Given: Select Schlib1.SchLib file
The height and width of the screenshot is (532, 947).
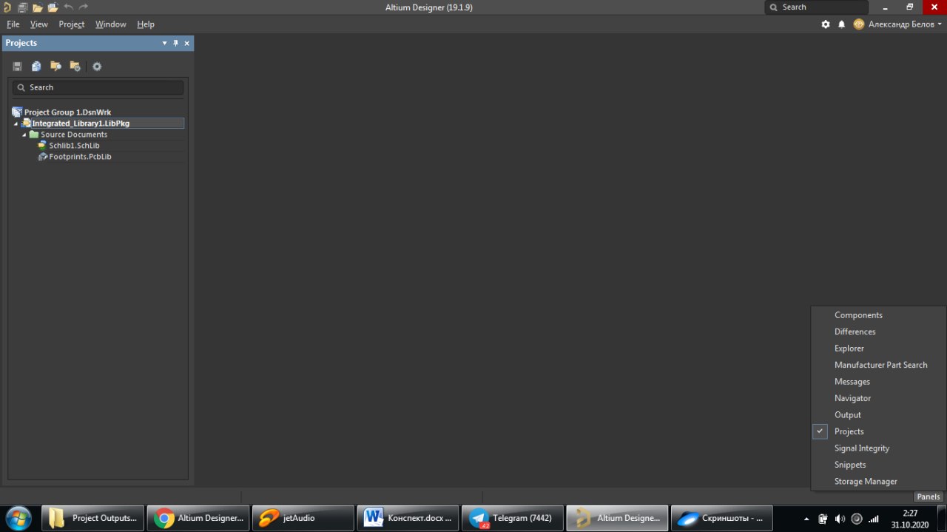Looking at the screenshot, I should click(x=74, y=146).
